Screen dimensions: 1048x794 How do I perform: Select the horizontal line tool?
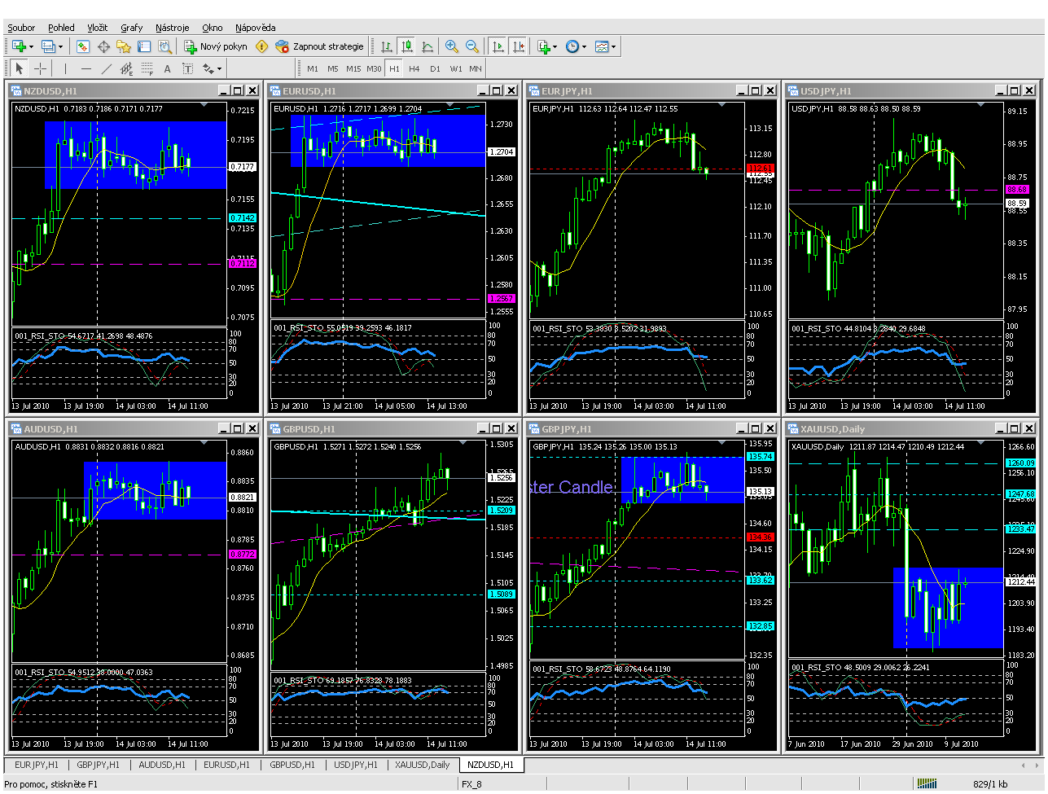86,69
